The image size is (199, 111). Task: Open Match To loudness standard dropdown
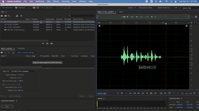tap(23, 71)
